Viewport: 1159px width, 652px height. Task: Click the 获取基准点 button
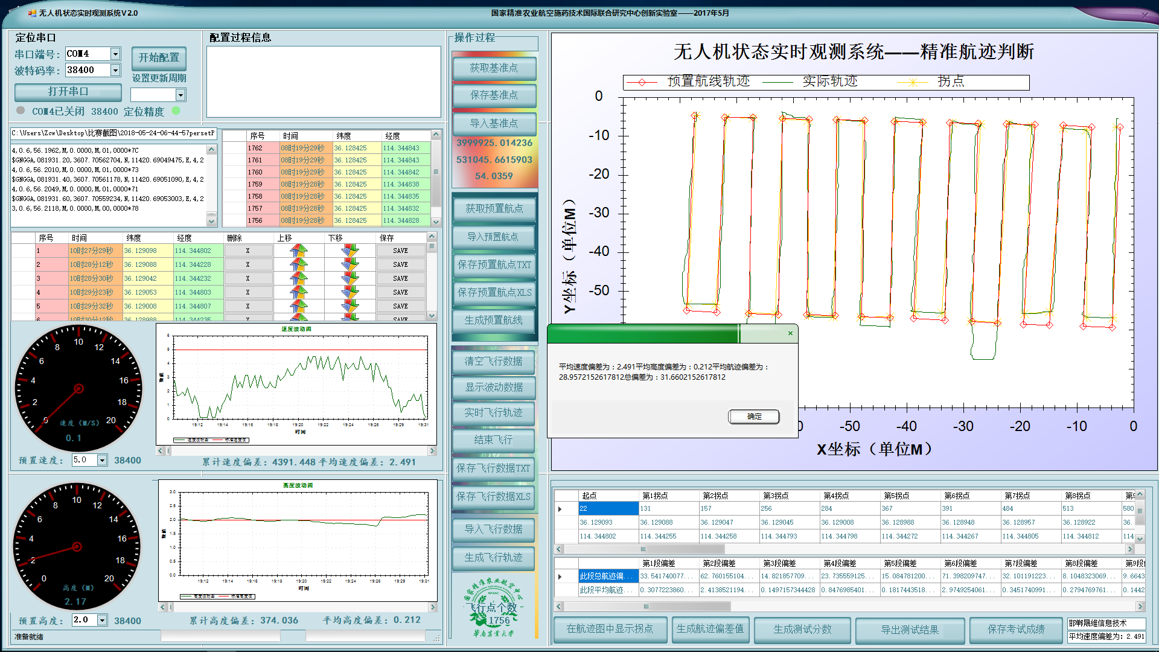[494, 68]
